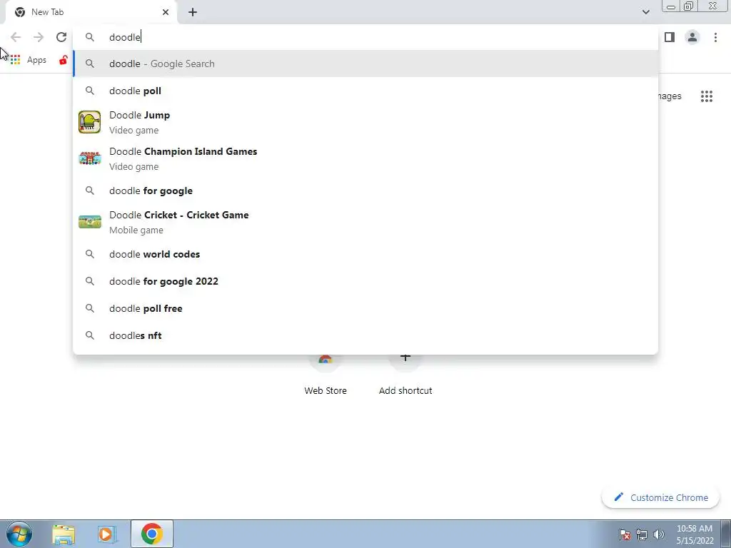The width and height of the screenshot is (731, 548).
Task: Click the Chrome taskbar icon
Action: 152,534
